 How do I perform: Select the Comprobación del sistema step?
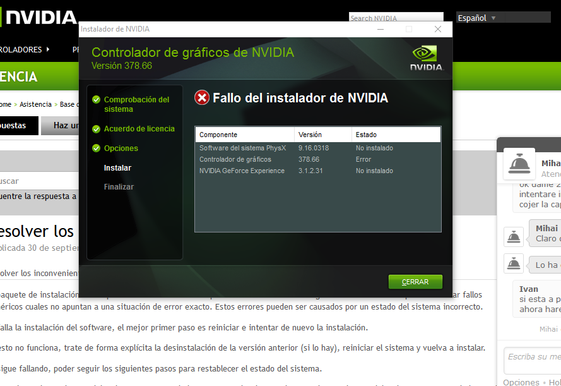click(x=136, y=104)
